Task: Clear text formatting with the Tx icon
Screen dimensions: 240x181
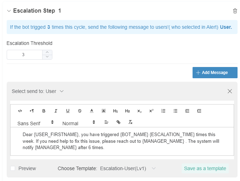Action: pos(130,122)
